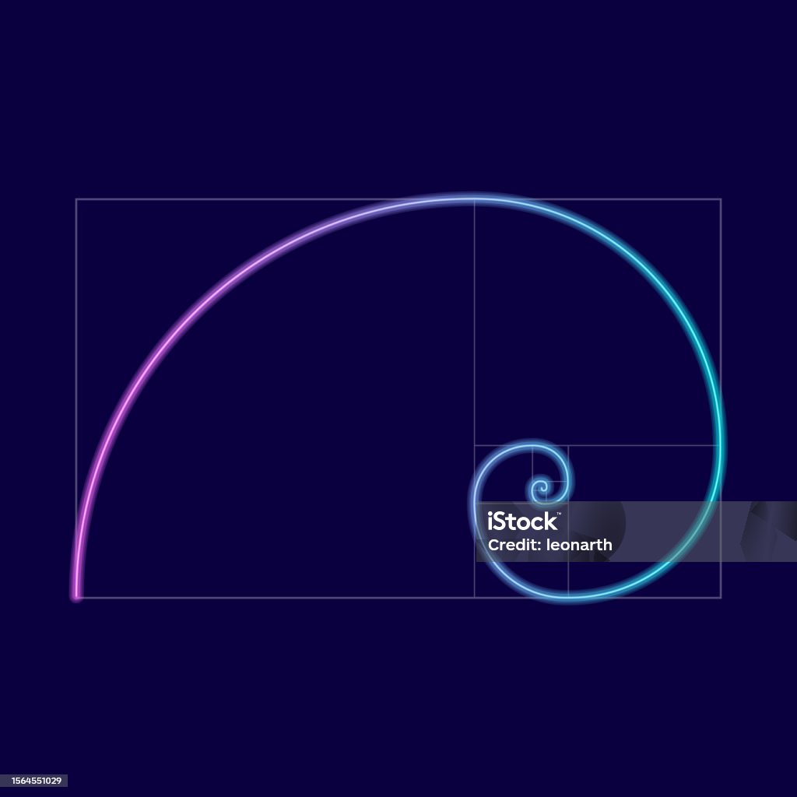Click the spiral's lowest point on bottom edge
Image resolution: width=797 pixels, height=797 pixels.
568,597
